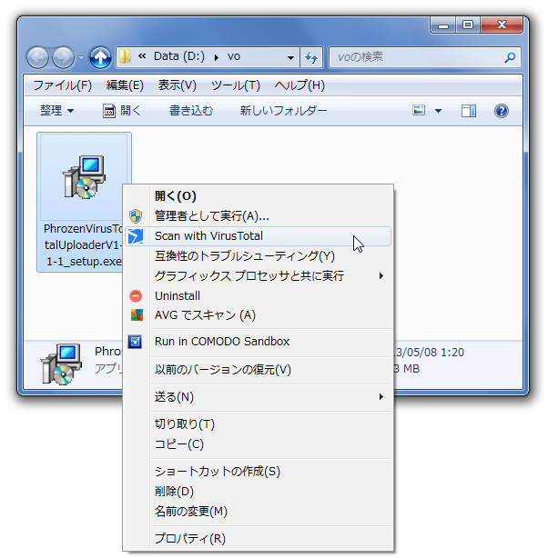This screenshot has width=548, height=558.
Task: Click the VirusTotal icon in menu
Action: (136, 236)
